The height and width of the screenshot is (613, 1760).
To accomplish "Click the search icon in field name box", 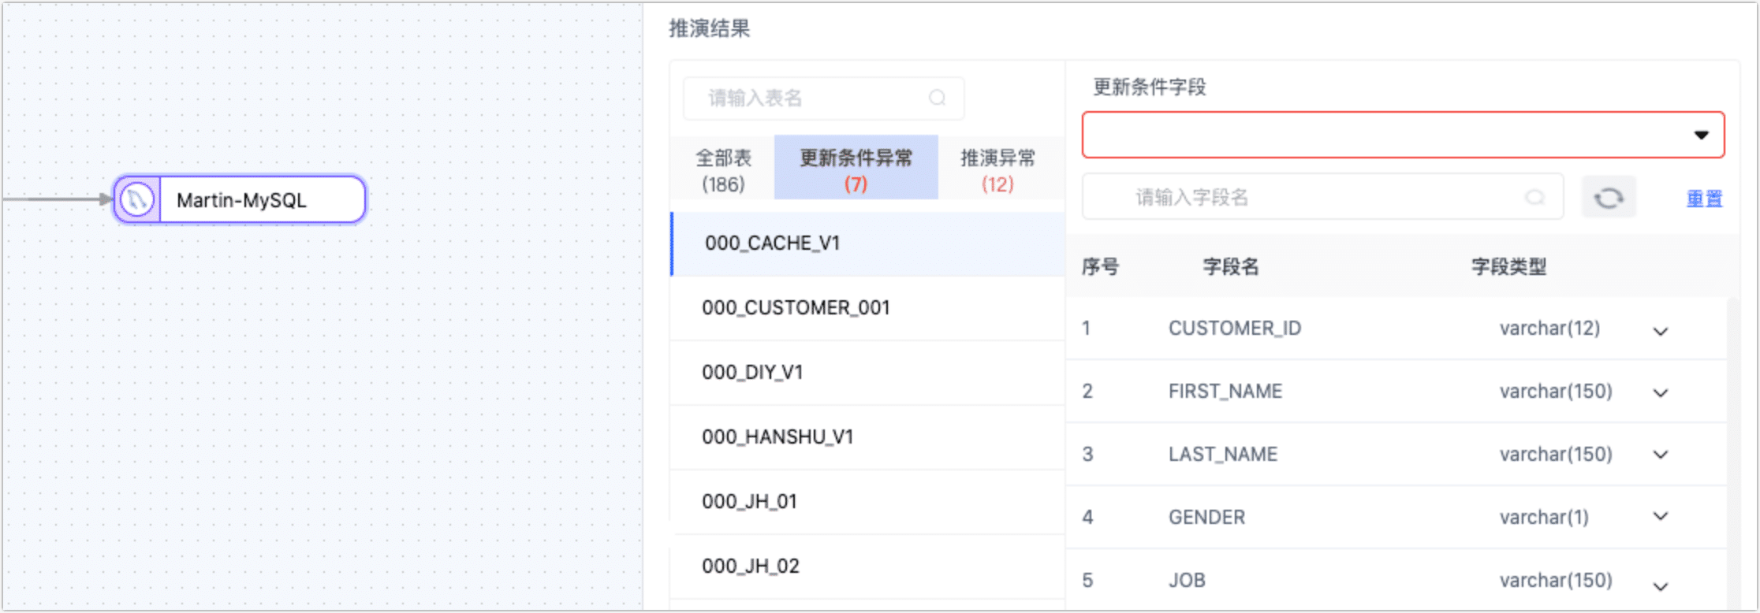I will point(1534,197).
